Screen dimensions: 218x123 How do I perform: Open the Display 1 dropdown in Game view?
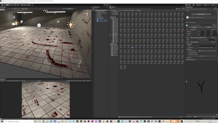3,81
